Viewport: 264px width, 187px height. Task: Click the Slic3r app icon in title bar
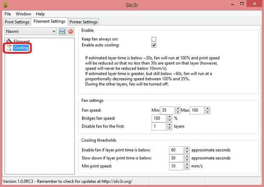click(x=6, y=5)
